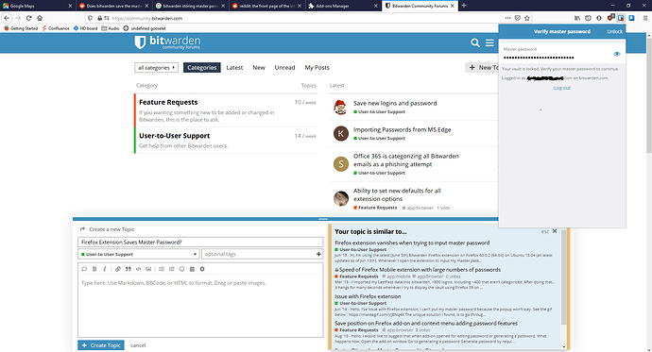The width and height of the screenshot is (652, 352).
Task: Open the User-to-User Support category
Action: 174,136
